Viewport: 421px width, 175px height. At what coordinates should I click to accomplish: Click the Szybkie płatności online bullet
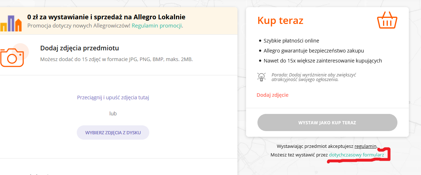click(x=291, y=41)
